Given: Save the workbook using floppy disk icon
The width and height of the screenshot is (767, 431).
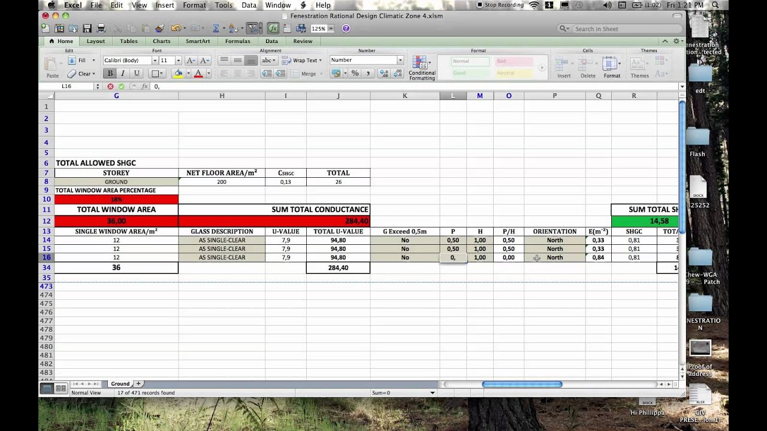Looking at the screenshot, I should (87, 28).
